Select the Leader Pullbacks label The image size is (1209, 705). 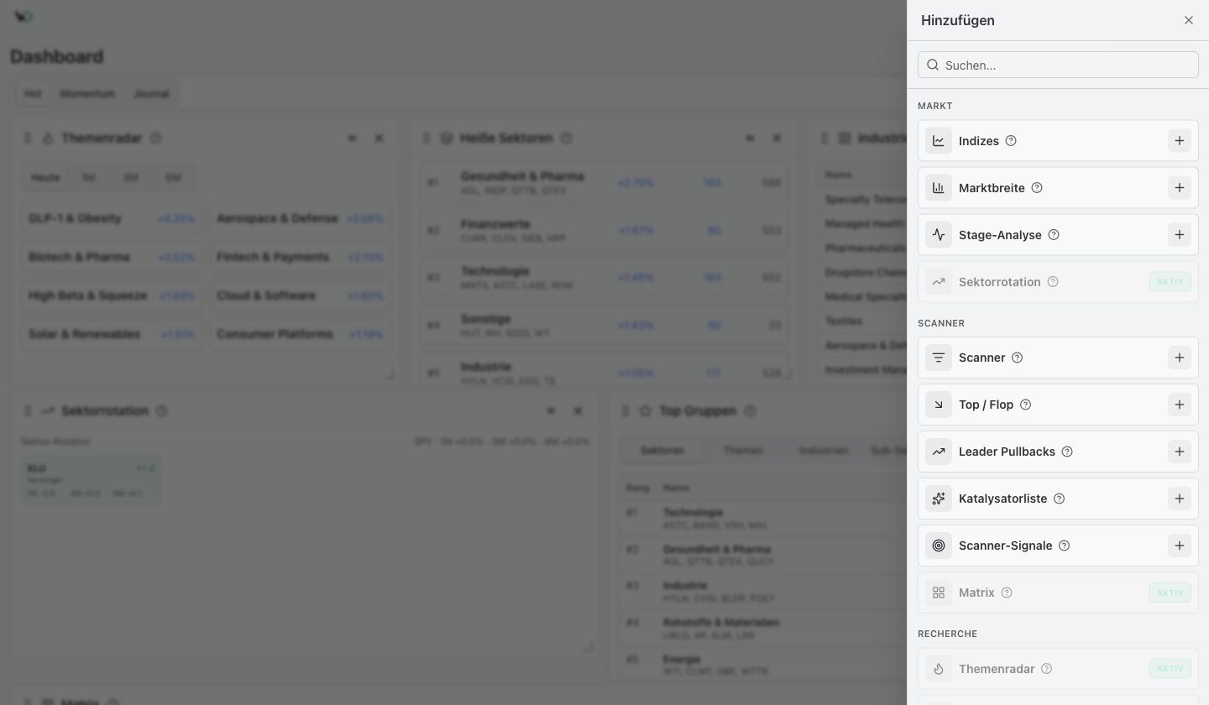1007,452
